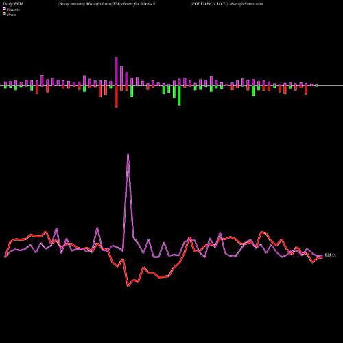Image resolution: width=343 pixels, height=343 pixels.
Task: Click the POLYMECH.MCH MunafaSutra.com header text
Action: (226, 4)
